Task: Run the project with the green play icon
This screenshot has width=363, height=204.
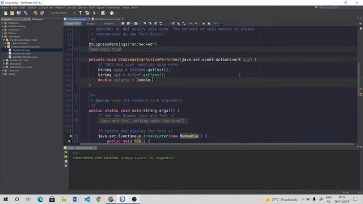Action: coord(94,13)
